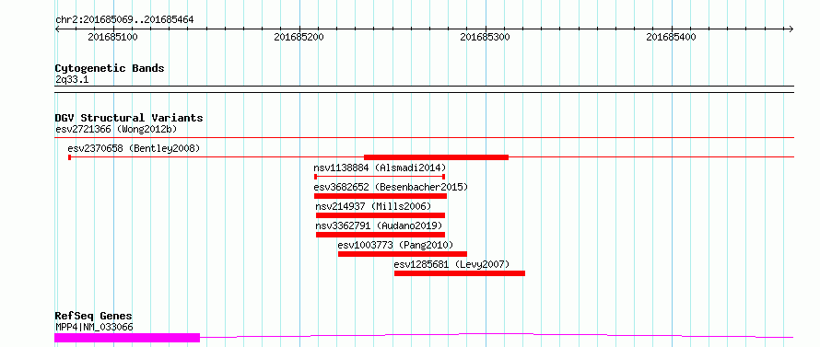Open the nsv1138884 (Alsmadi2014) variant

381,168
